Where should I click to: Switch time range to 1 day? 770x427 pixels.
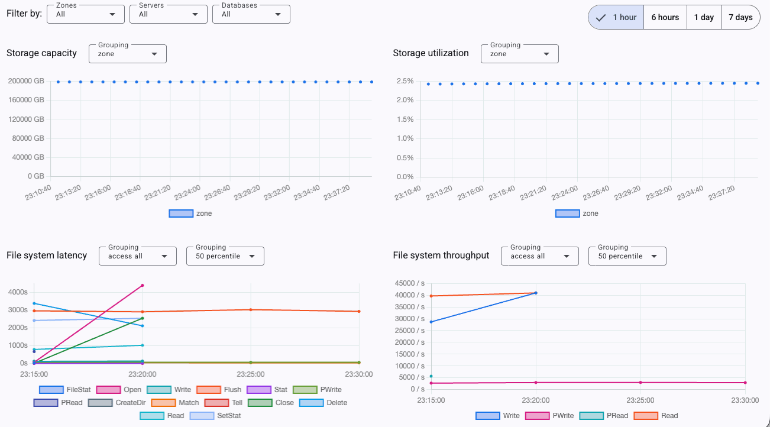coord(704,17)
